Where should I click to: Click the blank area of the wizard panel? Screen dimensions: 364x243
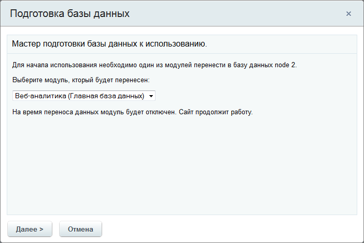tap(181, 165)
